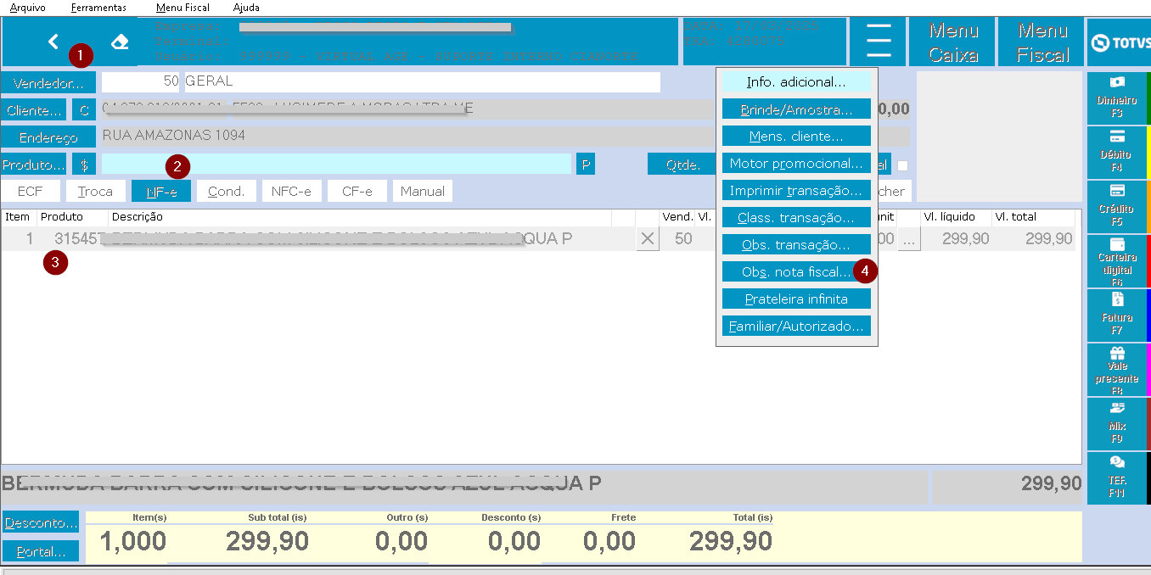
Task: Select Débito F4 payment
Action: click(x=1116, y=152)
